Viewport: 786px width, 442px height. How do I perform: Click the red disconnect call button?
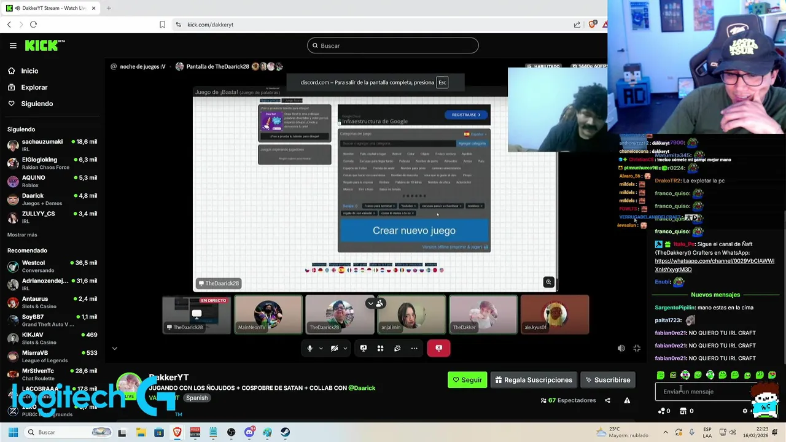point(438,348)
